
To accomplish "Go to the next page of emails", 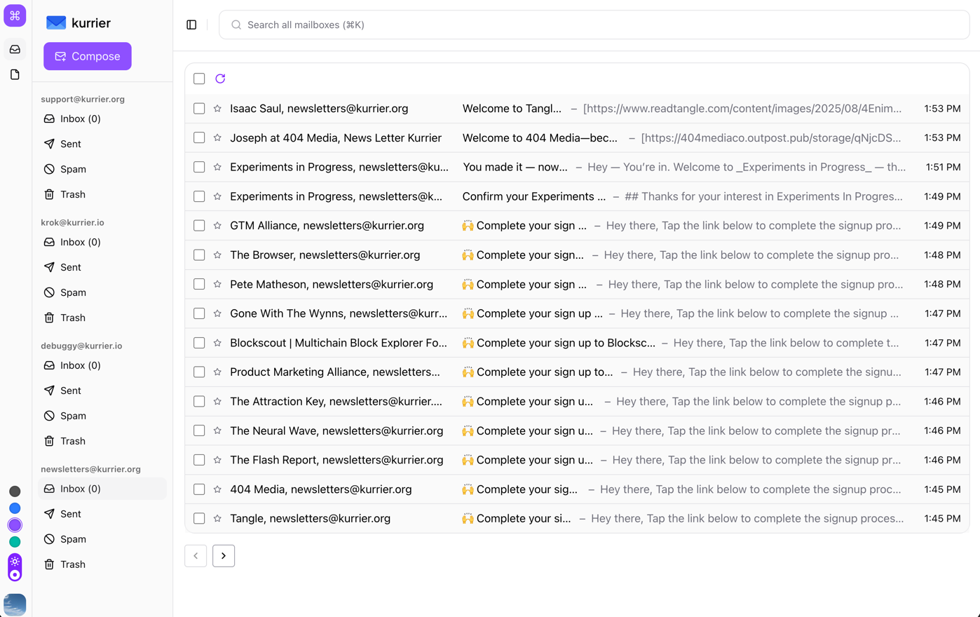I will pyautogui.click(x=224, y=555).
